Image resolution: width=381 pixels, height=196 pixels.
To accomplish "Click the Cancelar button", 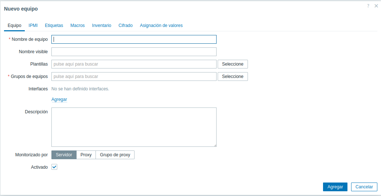I will (x=364, y=187).
